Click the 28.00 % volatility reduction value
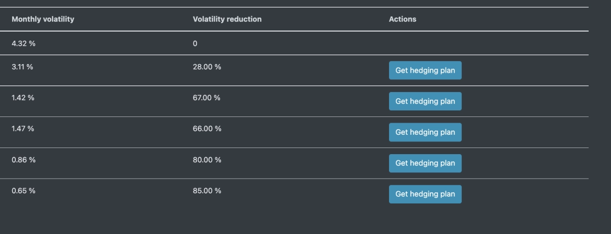Screen dimensions: 611x234 207,67
